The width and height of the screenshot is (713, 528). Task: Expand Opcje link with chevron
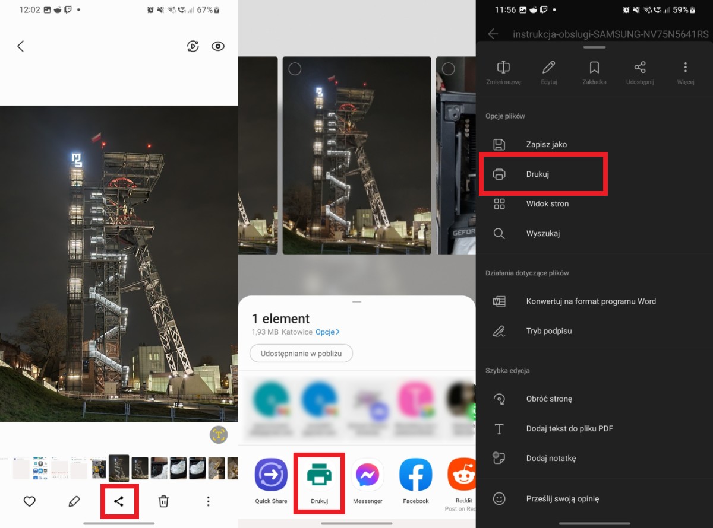(327, 332)
